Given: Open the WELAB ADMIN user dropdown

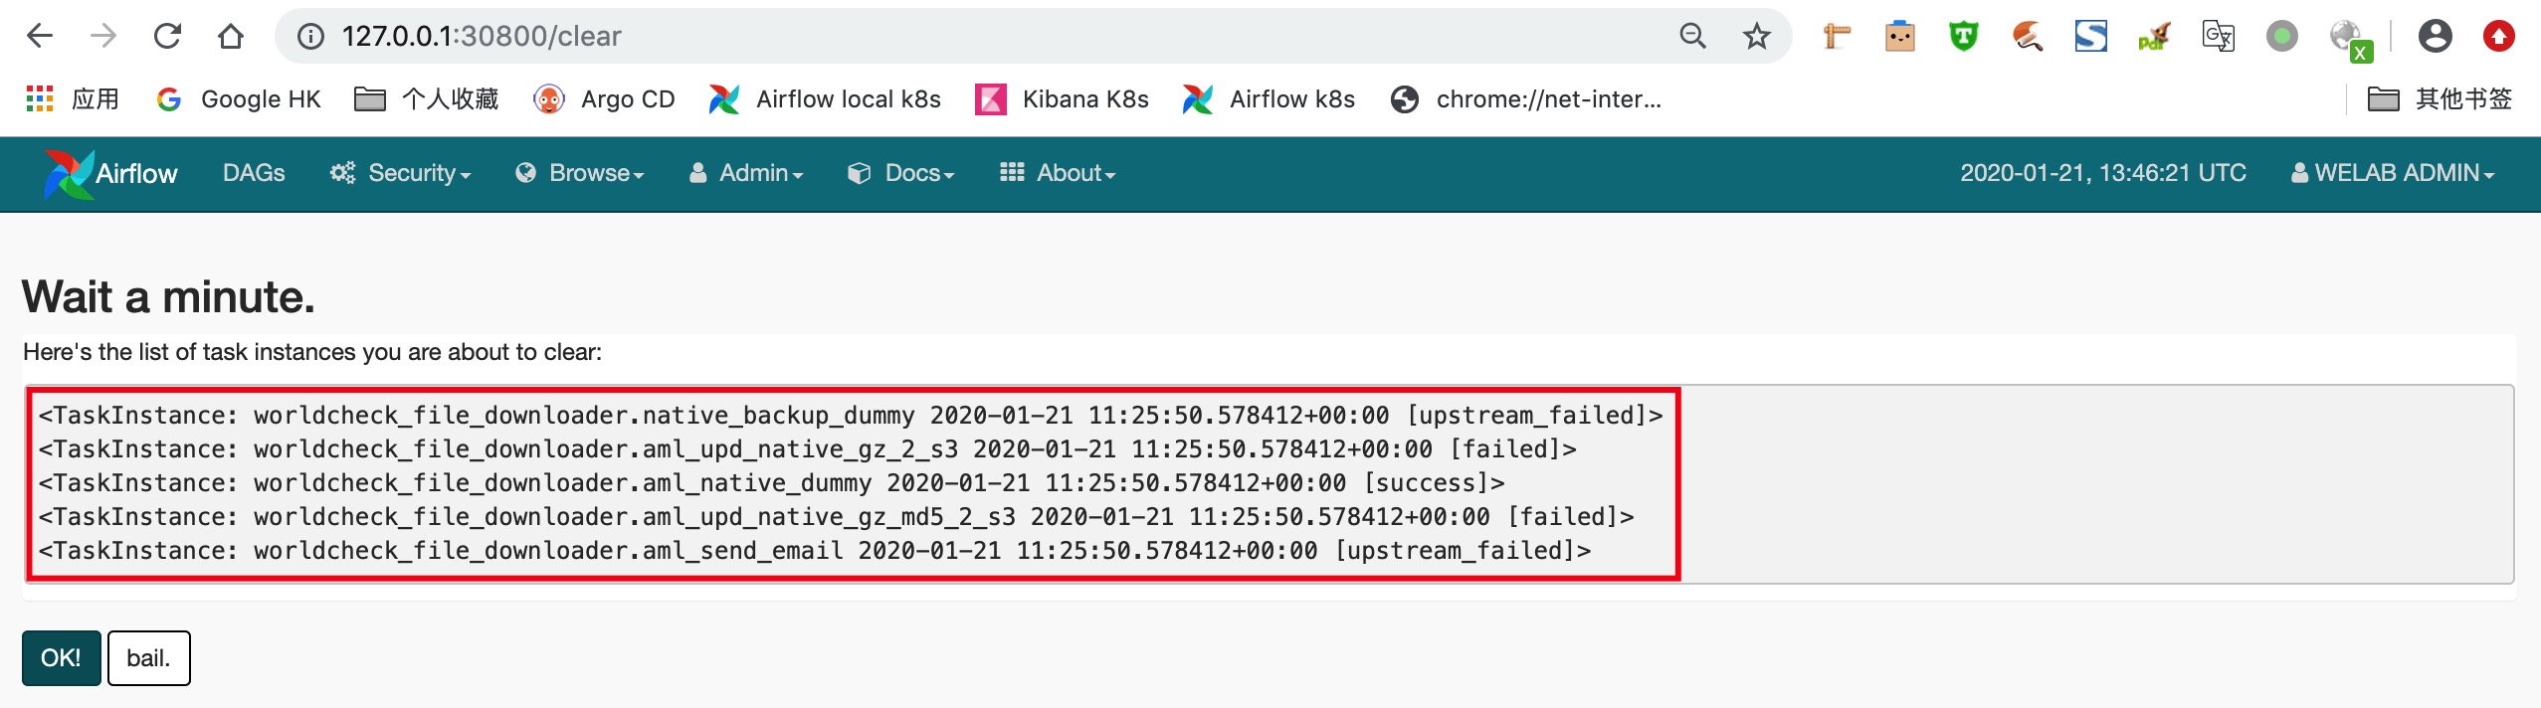Looking at the screenshot, I should [x=2392, y=173].
